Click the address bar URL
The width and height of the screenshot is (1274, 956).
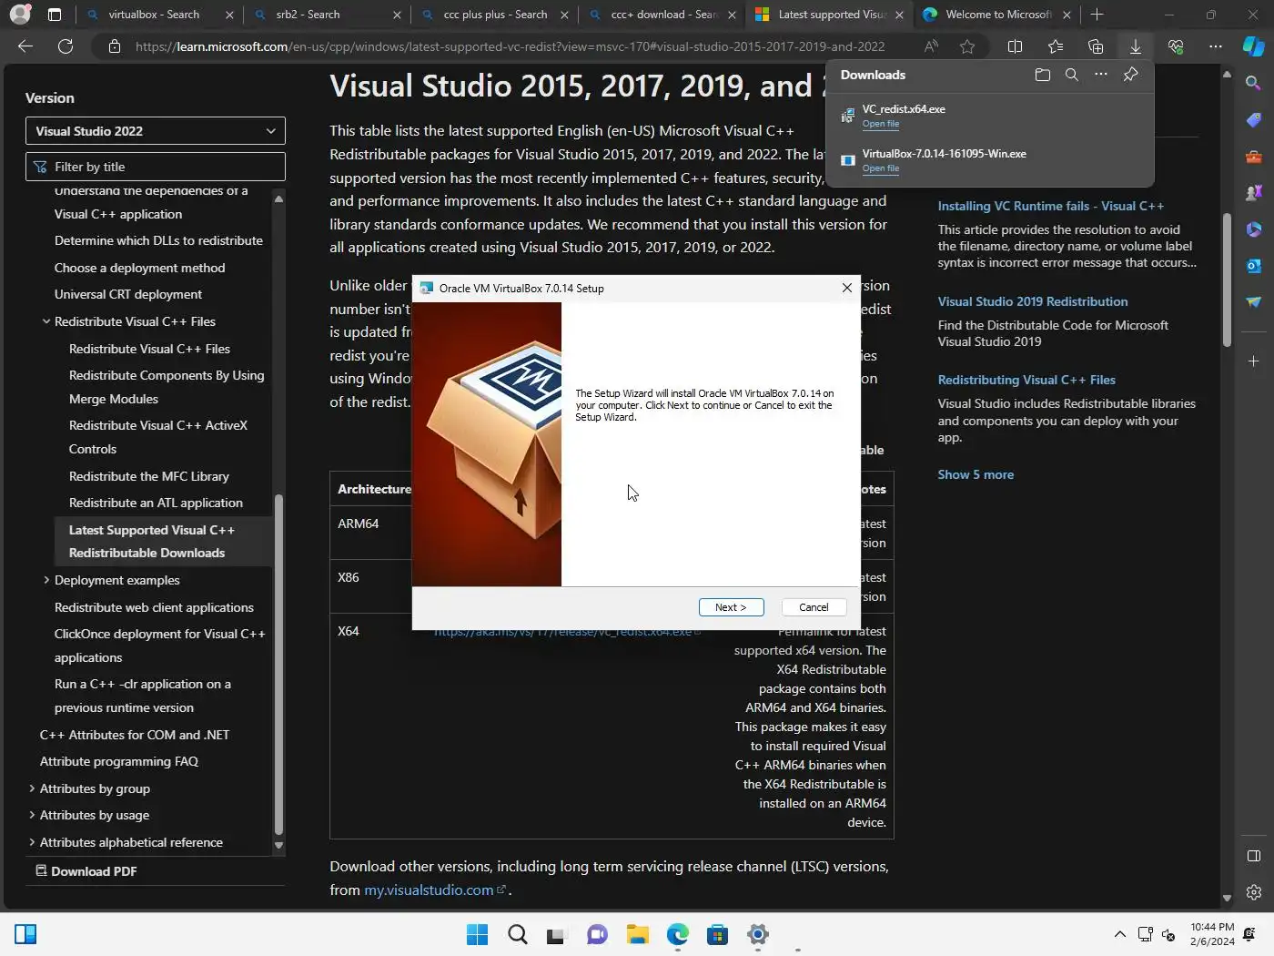click(x=510, y=46)
